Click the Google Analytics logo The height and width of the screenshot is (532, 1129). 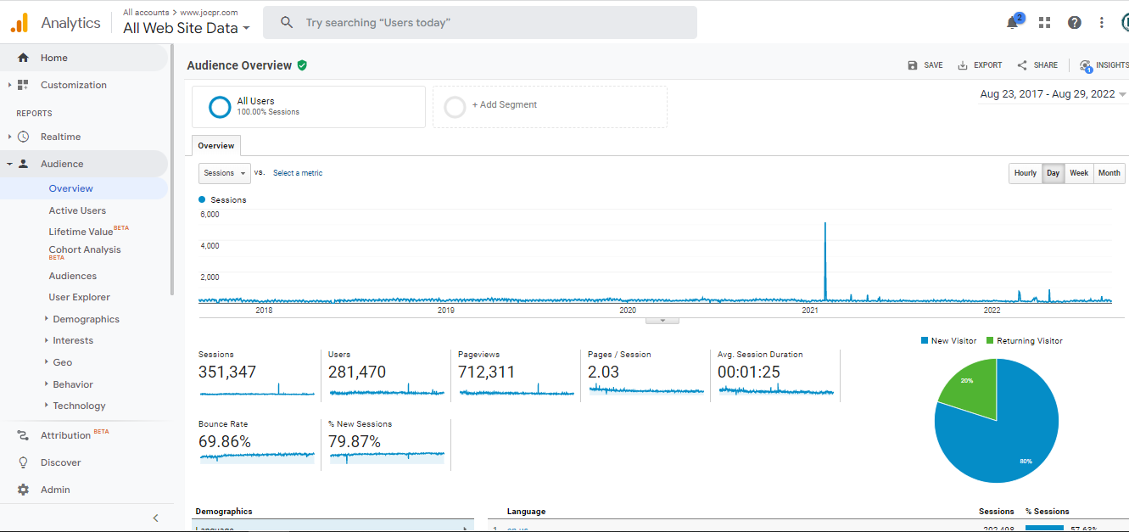click(x=19, y=23)
